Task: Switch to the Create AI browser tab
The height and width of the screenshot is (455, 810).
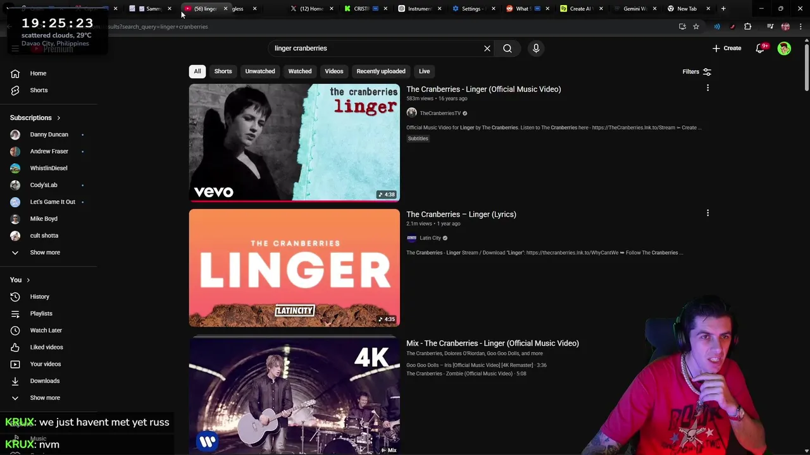Action: click(x=580, y=9)
